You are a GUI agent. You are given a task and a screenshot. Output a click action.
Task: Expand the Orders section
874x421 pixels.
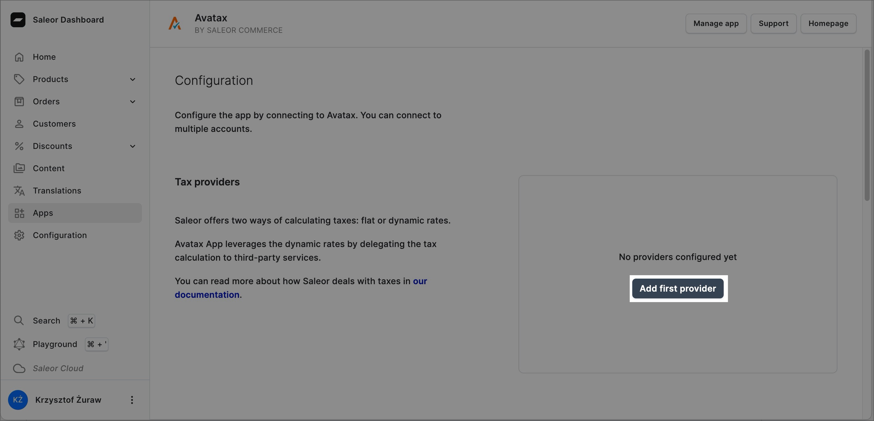click(x=132, y=101)
